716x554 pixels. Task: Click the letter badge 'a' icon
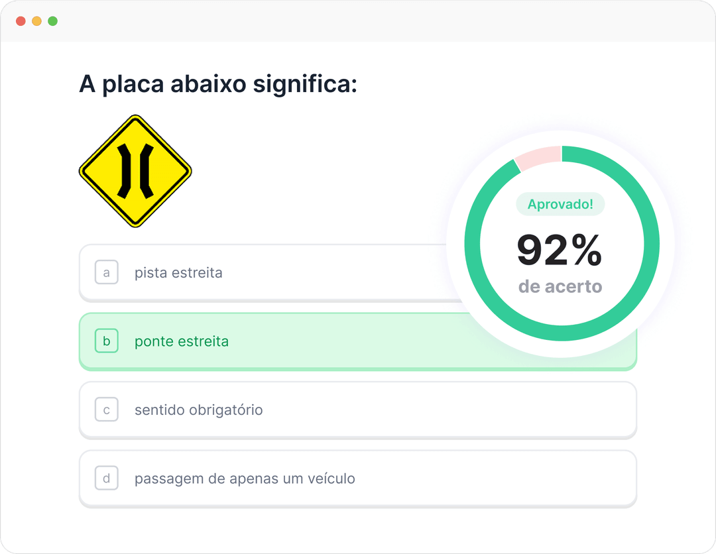(107, 272)
